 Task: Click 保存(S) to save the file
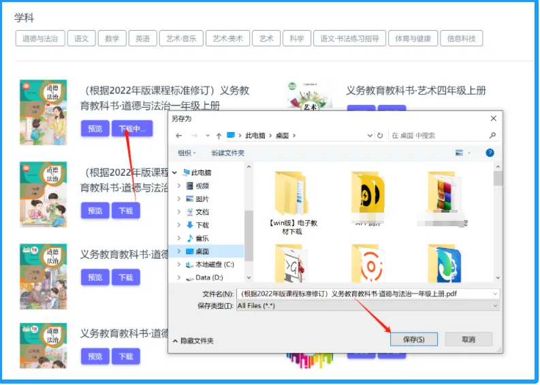(413, 339)
